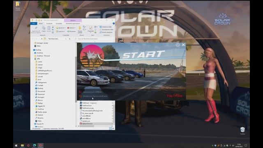Switch to the Home ribbon tab
Viewport: 263px width, 148px height.
tap(41, 23)
